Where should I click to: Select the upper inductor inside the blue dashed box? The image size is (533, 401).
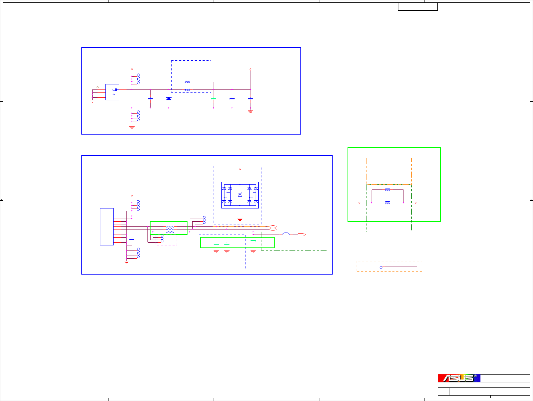(x=187, y=81)
